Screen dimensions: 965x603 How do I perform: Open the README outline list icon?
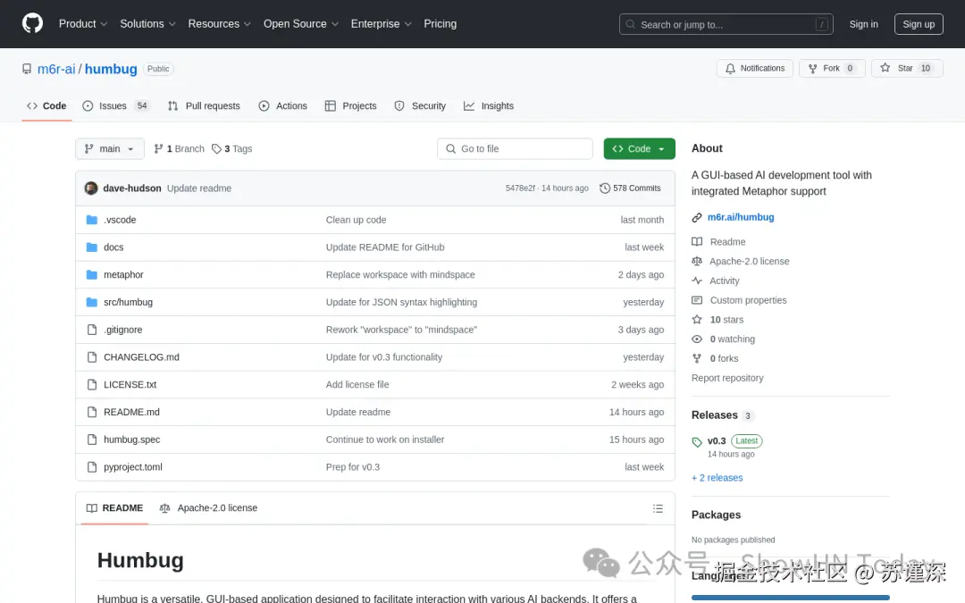(658, 508)
